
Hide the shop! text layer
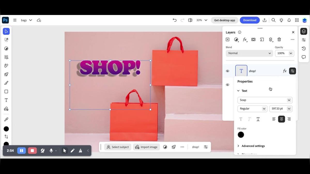228,71
